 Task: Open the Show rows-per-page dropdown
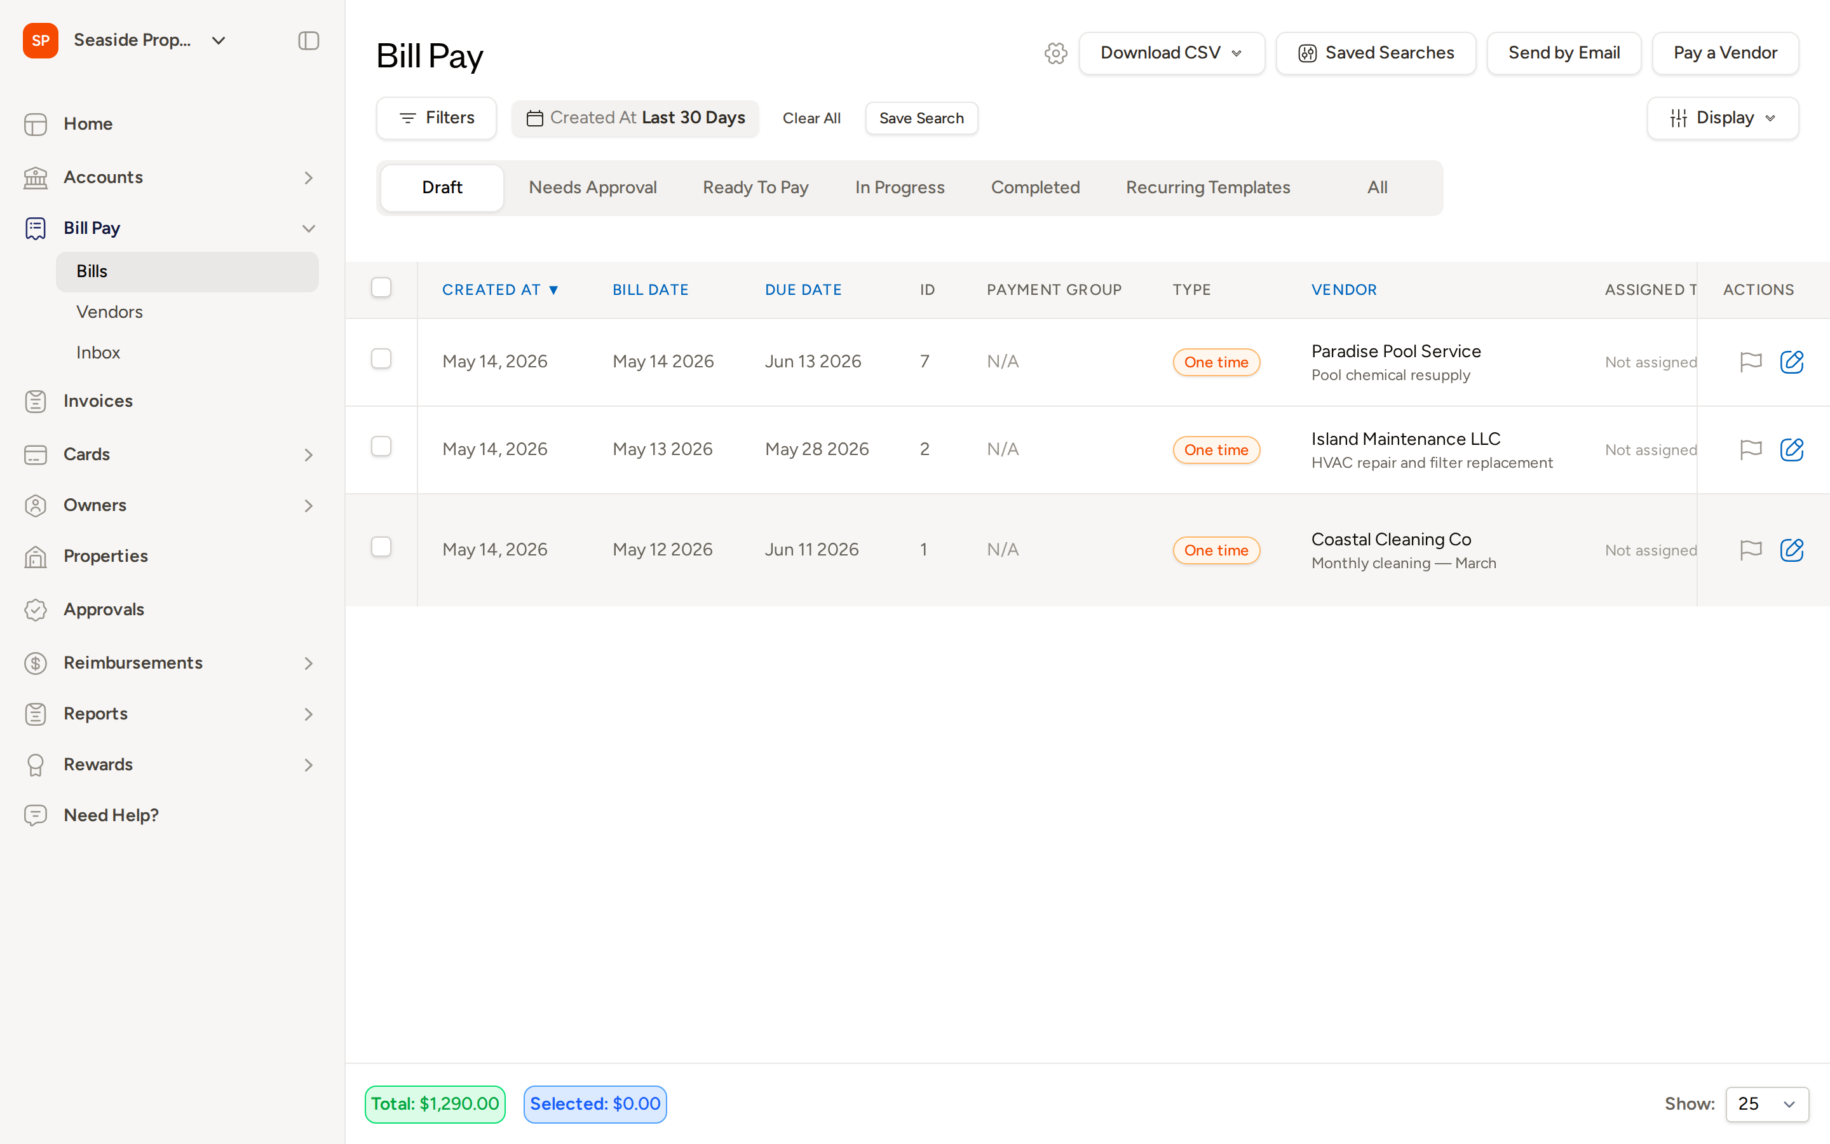click(x=1766, y=1104)
